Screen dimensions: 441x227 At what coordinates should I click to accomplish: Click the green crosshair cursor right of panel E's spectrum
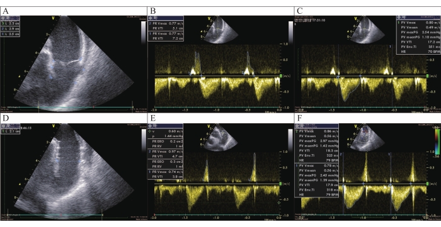[x=278, y=202]
